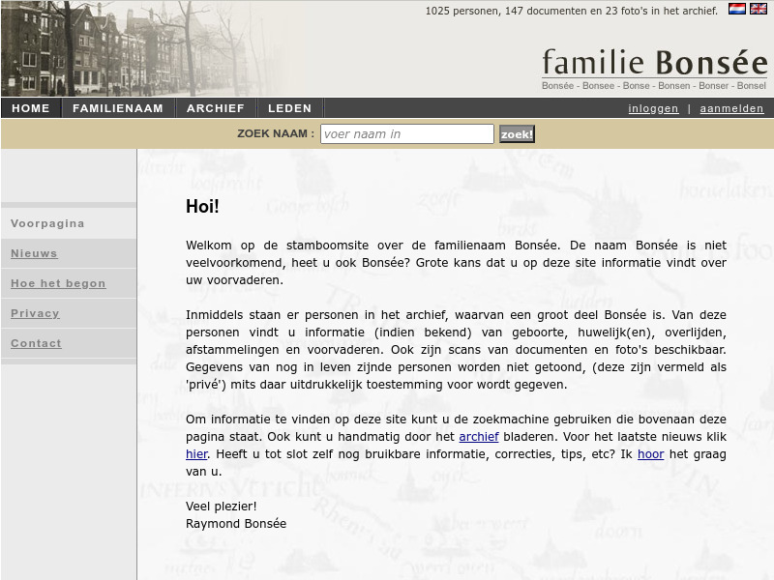Click the inloggen link
The width and height of the screenshot is (774, 580).
[x=653, y=108]
